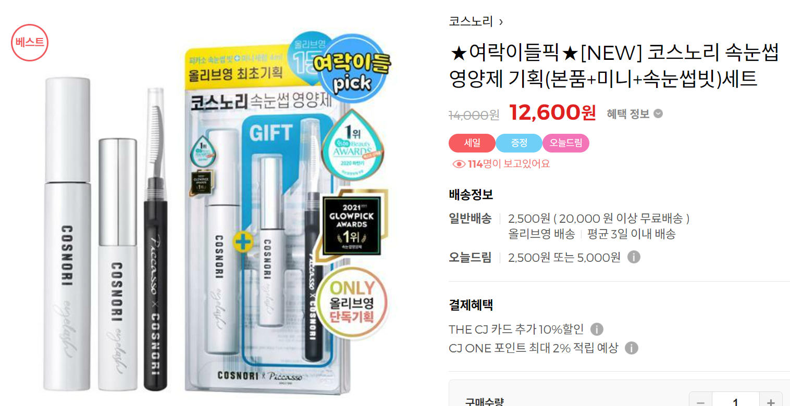Click info icon next to THE CJ 카드 discount
This screenshot has height=406, width=790.
coord(597,329)
